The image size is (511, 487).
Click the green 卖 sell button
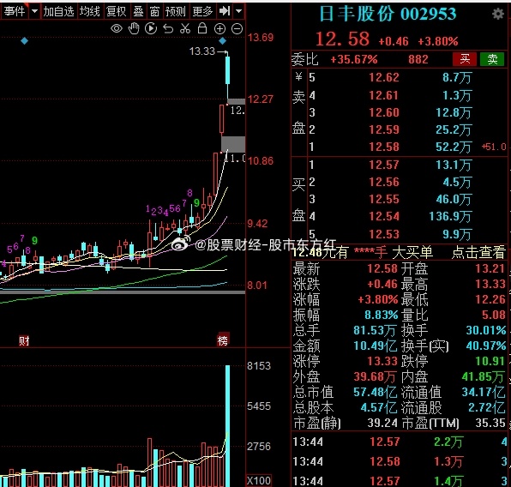coord(492,59)
